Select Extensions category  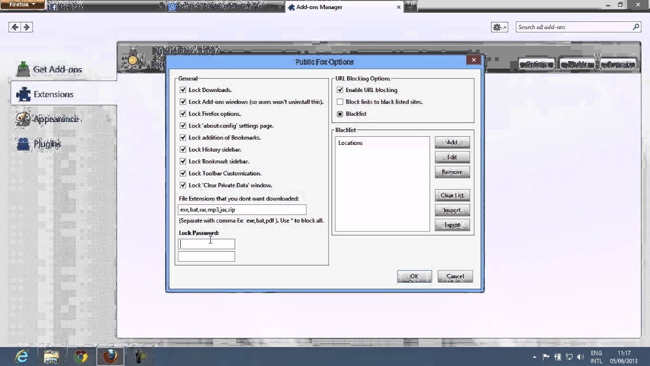click(63, 94)
